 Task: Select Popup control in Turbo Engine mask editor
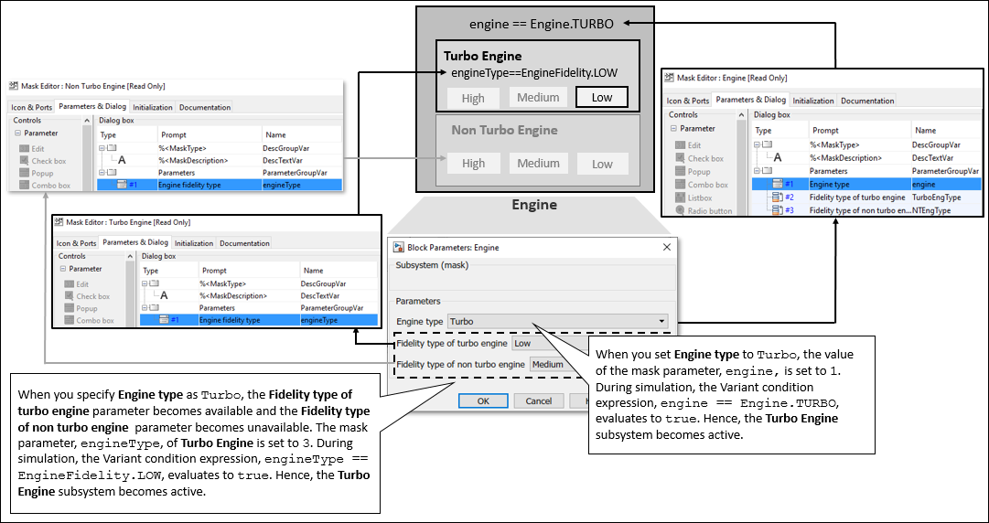click(86, 308)
